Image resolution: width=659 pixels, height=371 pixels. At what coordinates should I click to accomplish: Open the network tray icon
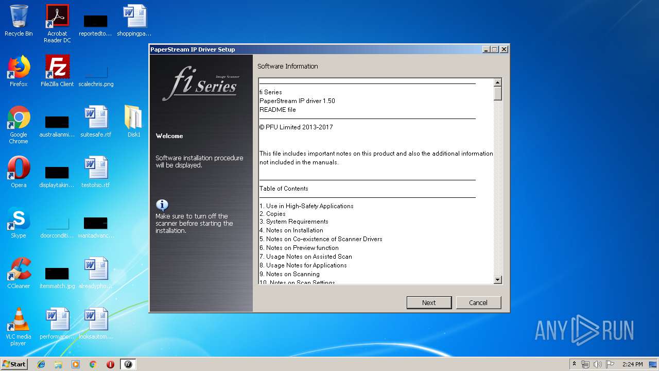click(585, 364)
